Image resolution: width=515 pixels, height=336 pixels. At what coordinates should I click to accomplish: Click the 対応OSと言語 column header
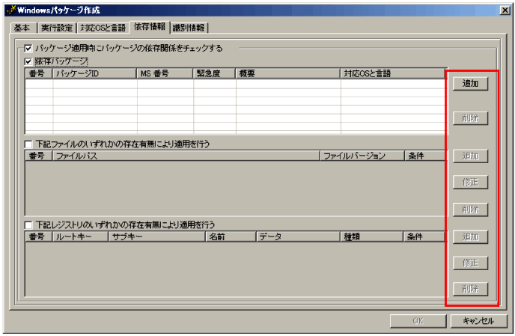point(393,73)
